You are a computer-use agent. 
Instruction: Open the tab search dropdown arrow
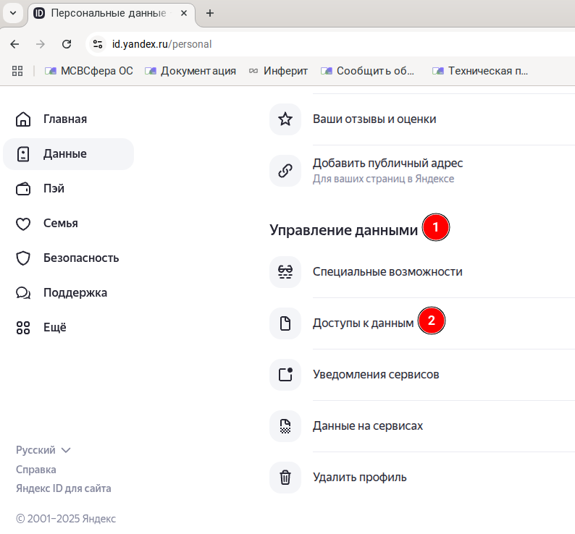[x=12, y=13]
